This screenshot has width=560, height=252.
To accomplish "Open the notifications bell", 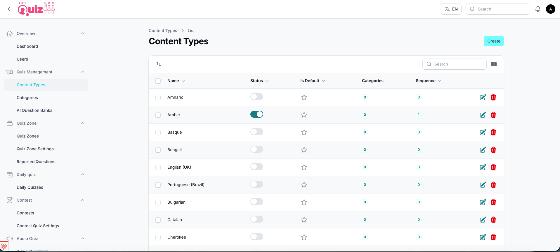I will (x=538, y=9).
